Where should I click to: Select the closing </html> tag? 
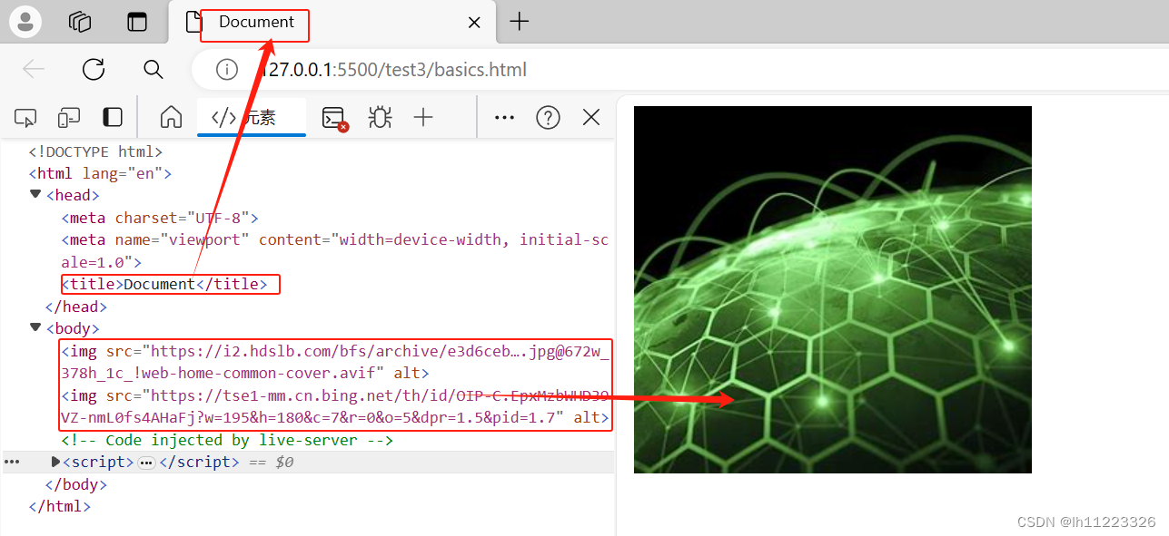coord(60,506)
